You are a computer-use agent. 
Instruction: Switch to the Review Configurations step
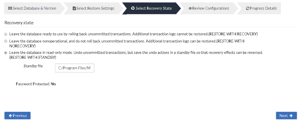(209, 8)
